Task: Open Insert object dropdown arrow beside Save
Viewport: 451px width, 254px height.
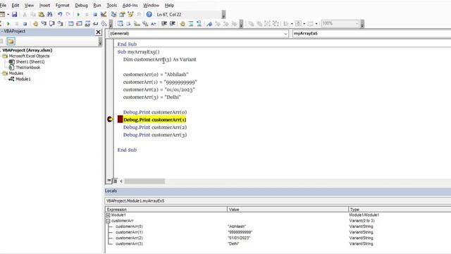Action: pos(8,14)
